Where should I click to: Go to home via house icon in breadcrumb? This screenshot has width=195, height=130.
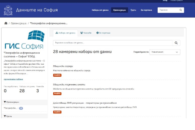(x=6, y=23)
